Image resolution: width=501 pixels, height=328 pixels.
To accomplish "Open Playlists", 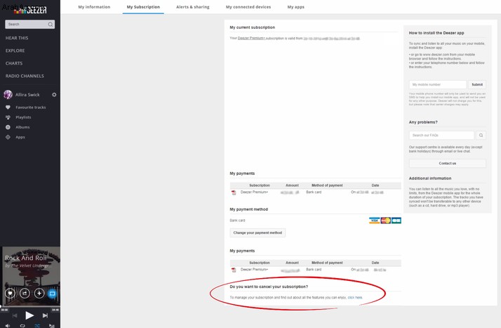I will coord(23,117).
